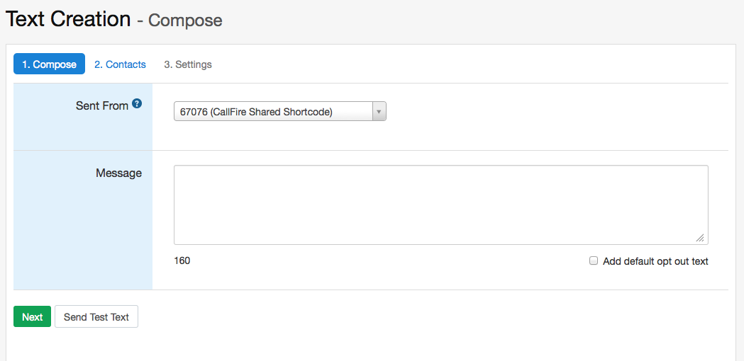Screen dimensions: 744x361
Task: Click the 160 character counter
Action: pos(182,260)
